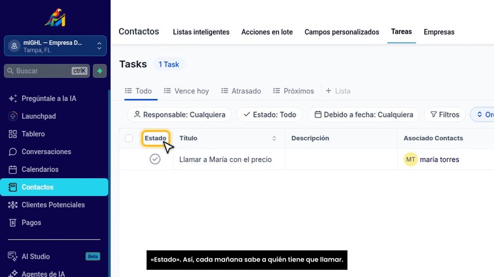Click the plus icon next to Lista
This screenshot has height=277, width=494.
pyautogui.click(x=328, y=91)
